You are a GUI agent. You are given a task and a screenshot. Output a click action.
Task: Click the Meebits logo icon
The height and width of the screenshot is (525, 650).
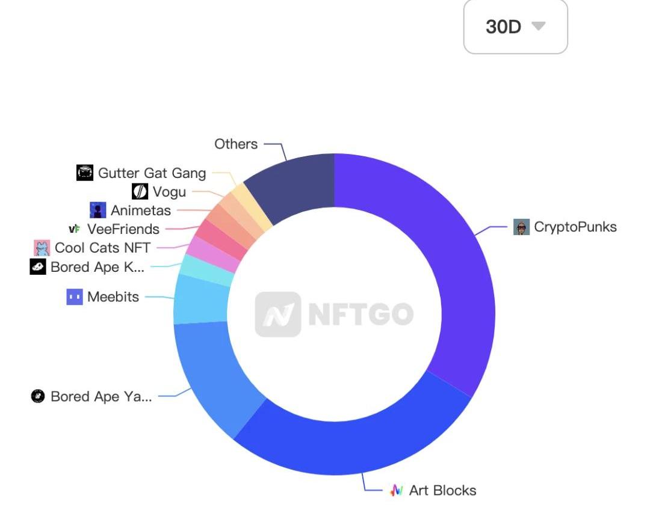pyautogui.click(x=74, y=296)
